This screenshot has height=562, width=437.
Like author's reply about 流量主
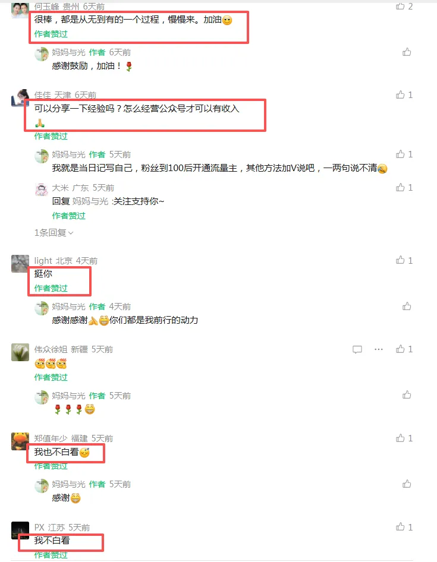pos(400,154)
